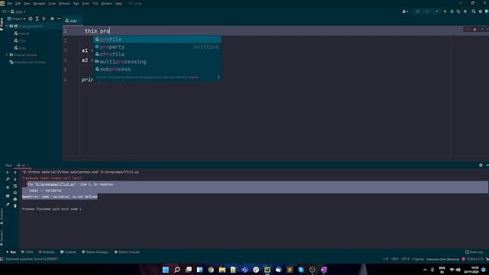Screen dimensions: 489x275
Task: Open the Help menu
Action: click(118, 3)
